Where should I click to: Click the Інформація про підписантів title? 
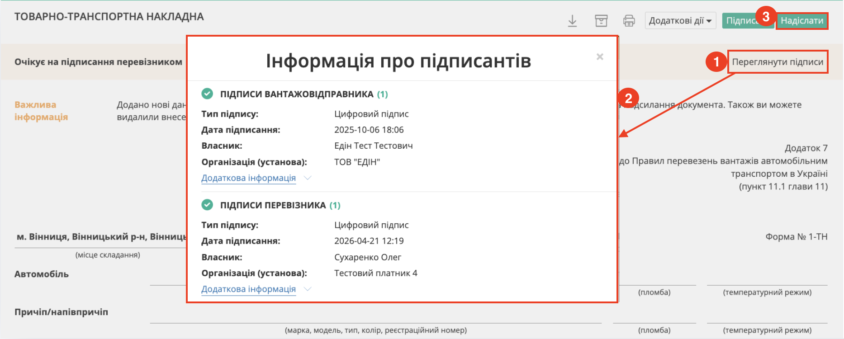pyautogui.click(x=398, y=61)
